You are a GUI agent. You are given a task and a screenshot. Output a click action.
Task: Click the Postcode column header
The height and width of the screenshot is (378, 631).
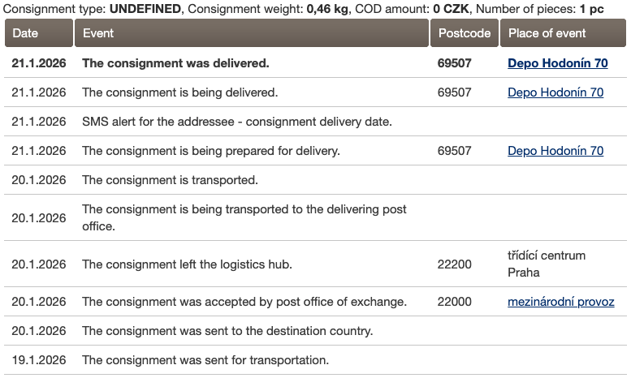pos(465,33)
